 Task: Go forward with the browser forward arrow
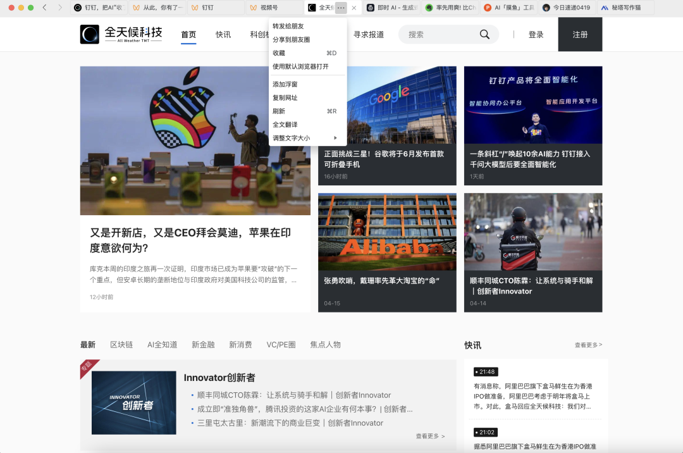60,8
